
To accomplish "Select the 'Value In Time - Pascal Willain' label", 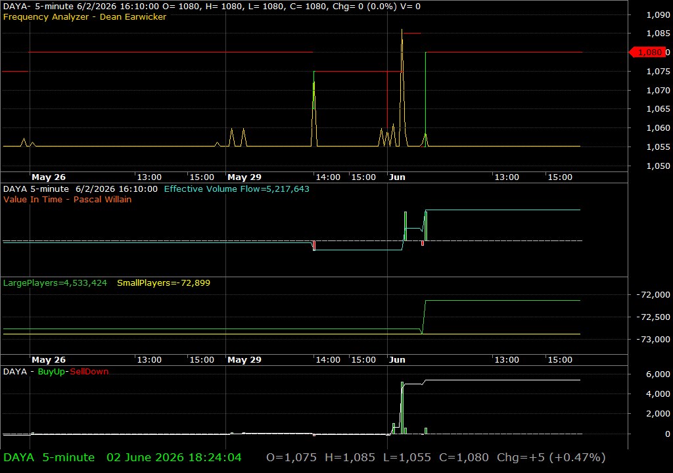I will (x=68, y=200).
